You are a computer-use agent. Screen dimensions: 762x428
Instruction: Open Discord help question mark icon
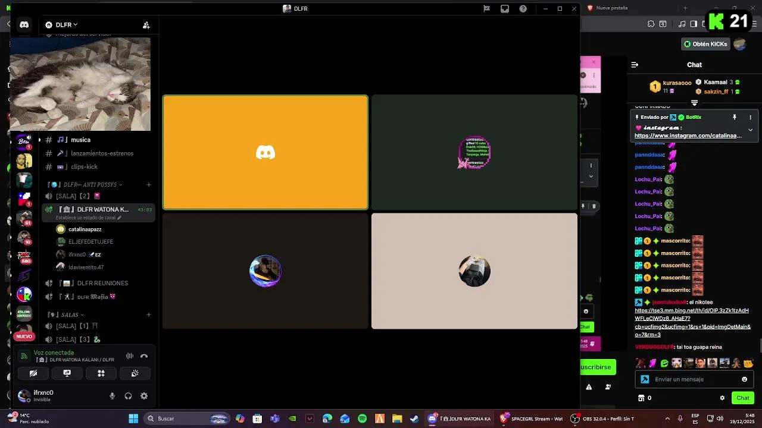[523, 8]
